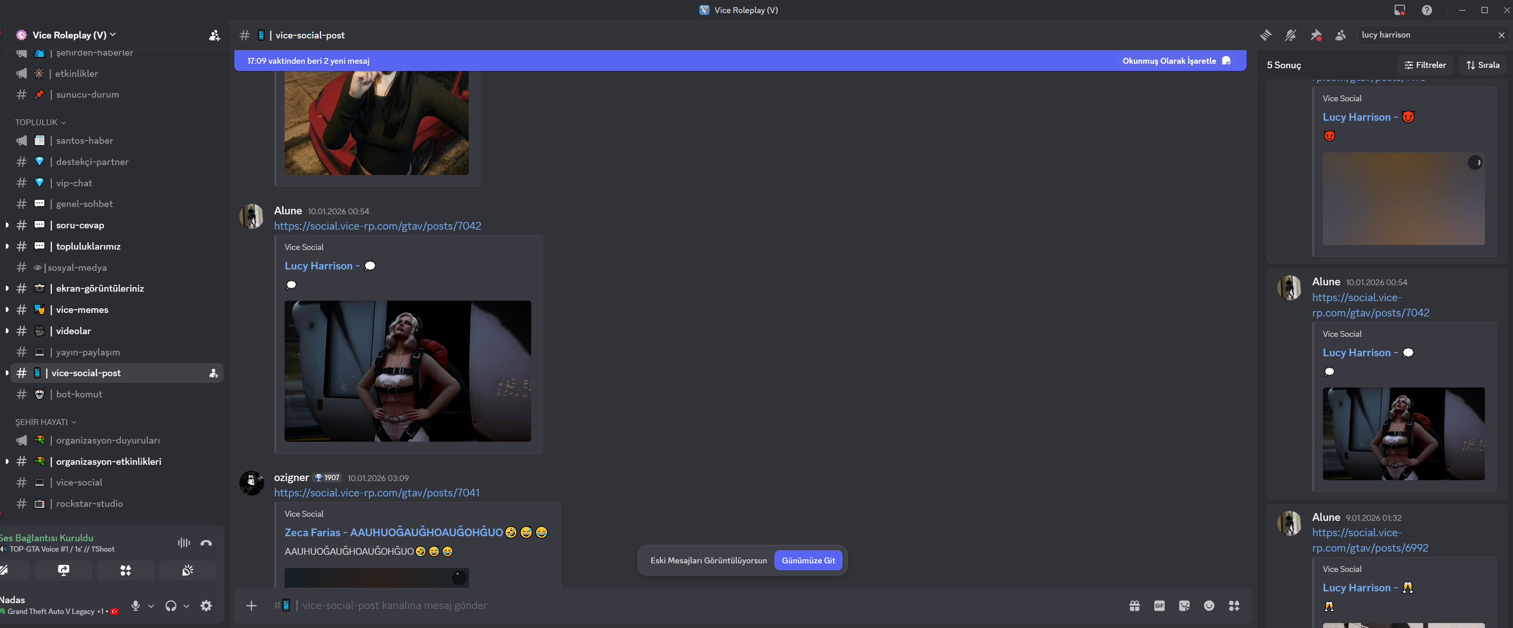1513x628 pixels.
Task: Open the Help question mark icon
Action: coord(1427,10)
